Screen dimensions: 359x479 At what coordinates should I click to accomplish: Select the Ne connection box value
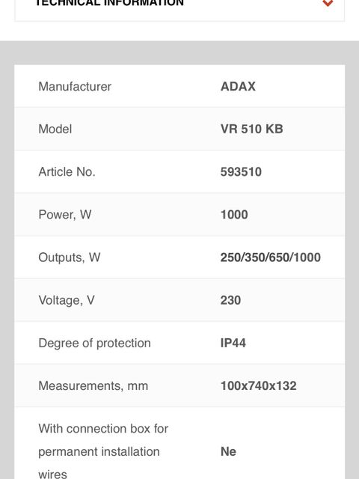(x=228, y=451)
